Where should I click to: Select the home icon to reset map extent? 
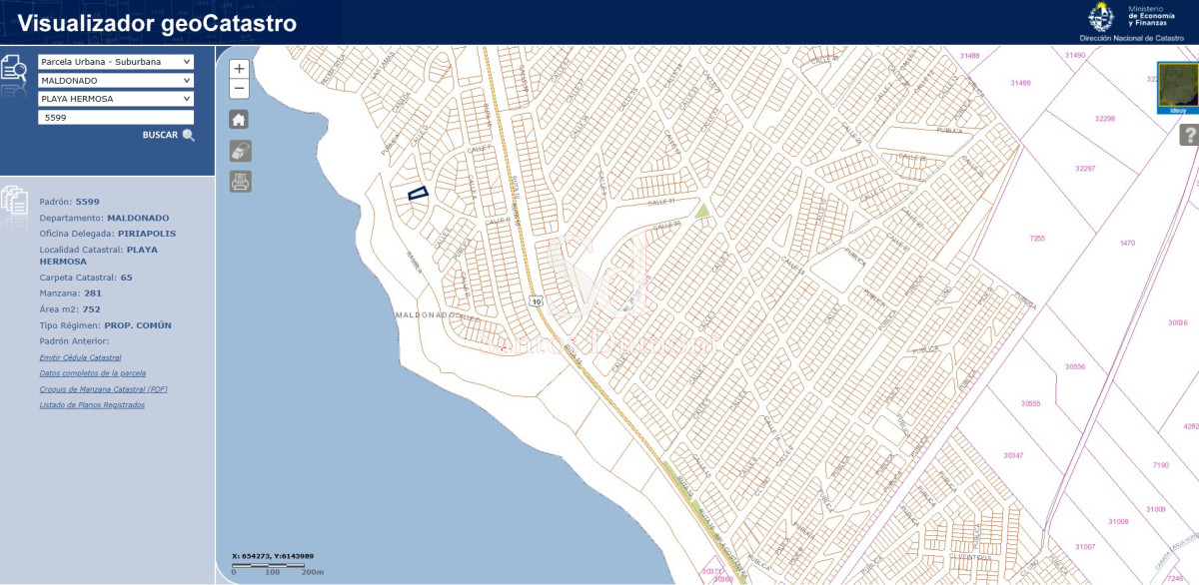[x=238, y=118]
